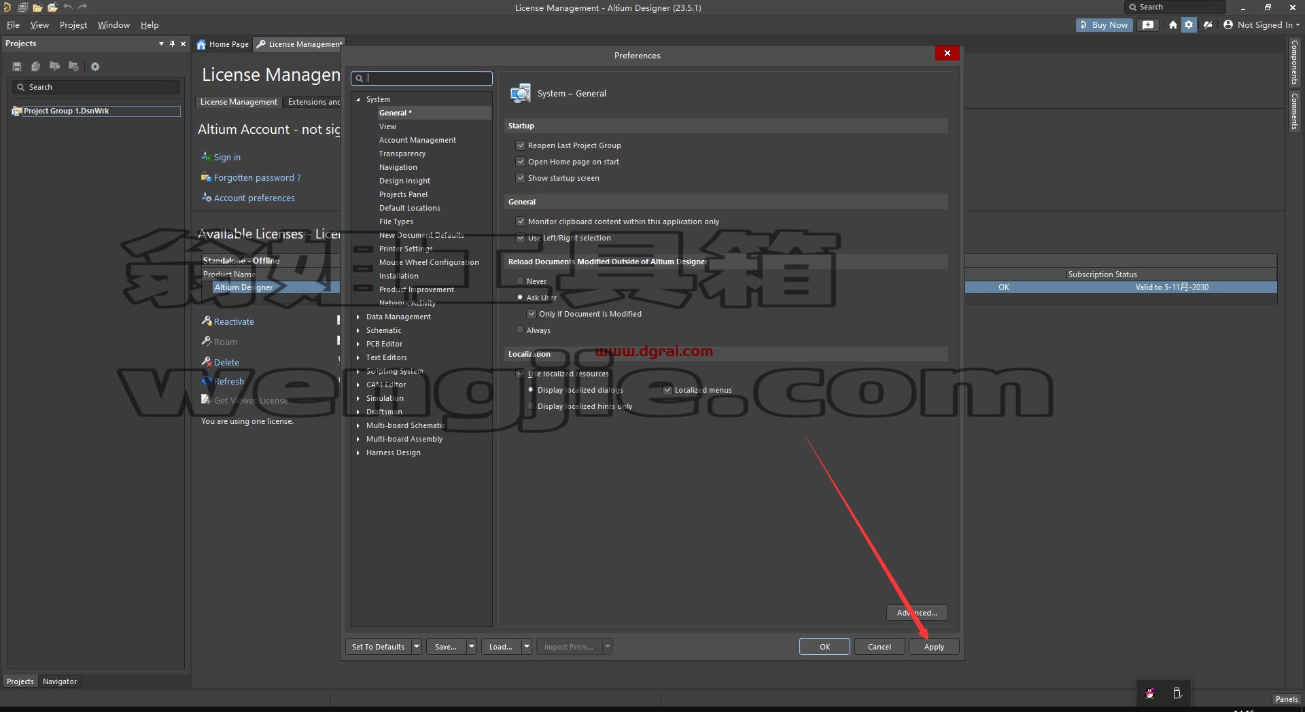Click the Open Document folder icon
This screenshot has width=1305, height=712.
coord(37,7)
